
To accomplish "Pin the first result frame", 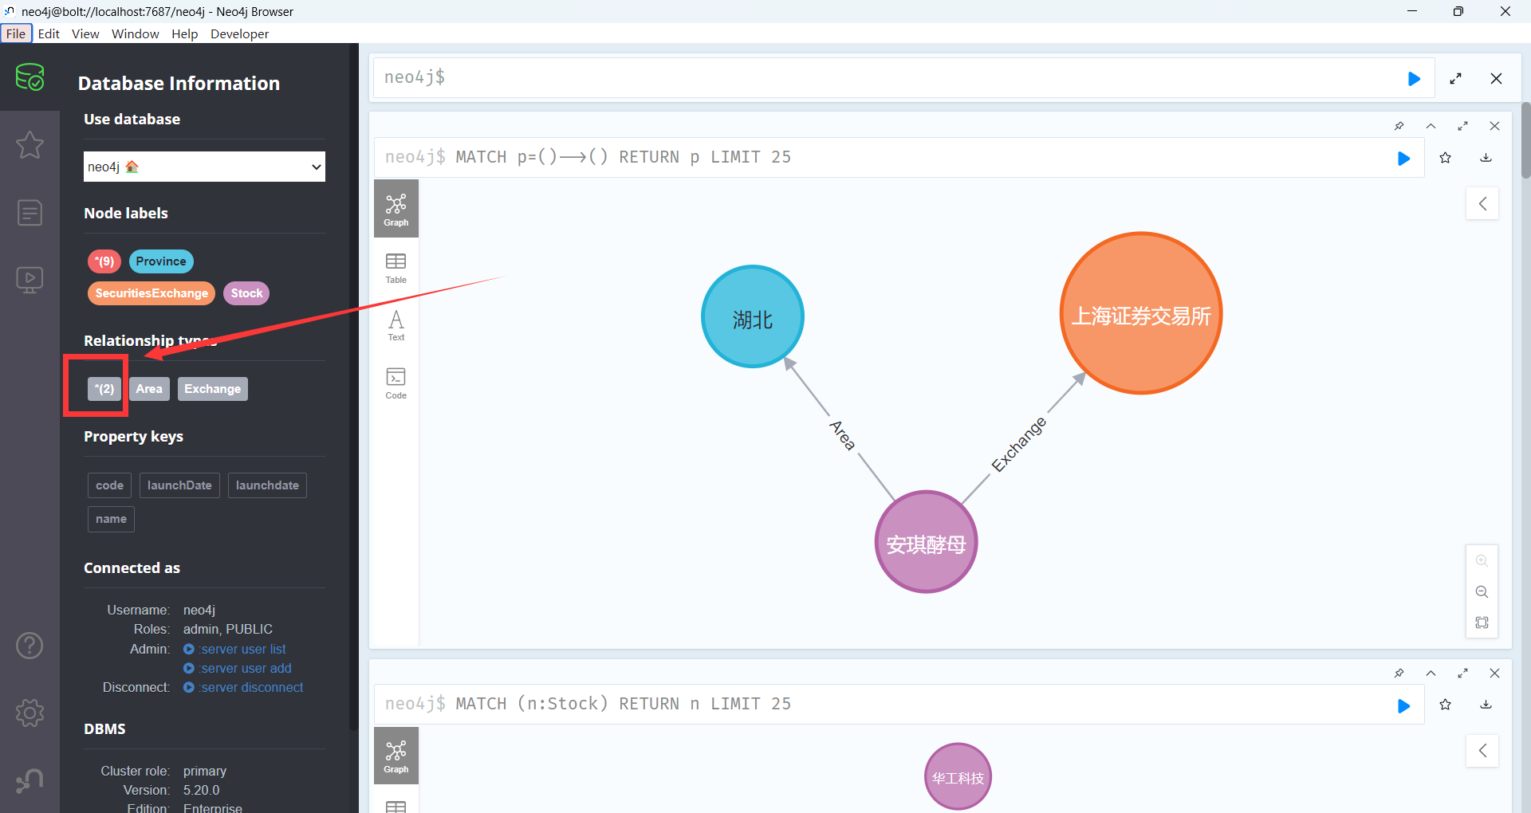I will pyautogui.click(x=1399, y=126).
